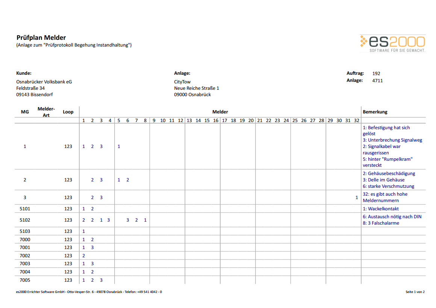The width and height of the screenshot is (436, 308).
Task: Click remark "2: Gehäusebeschädigung"
Action: [389, 174]
